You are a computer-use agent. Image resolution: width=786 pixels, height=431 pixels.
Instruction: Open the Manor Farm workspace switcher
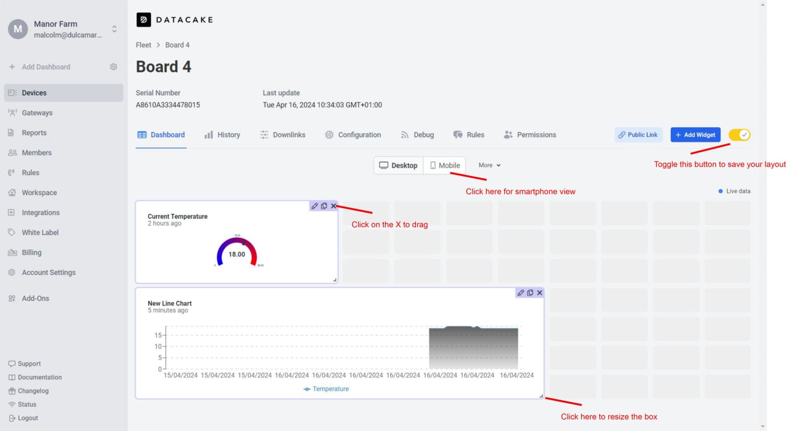point(114,29)
